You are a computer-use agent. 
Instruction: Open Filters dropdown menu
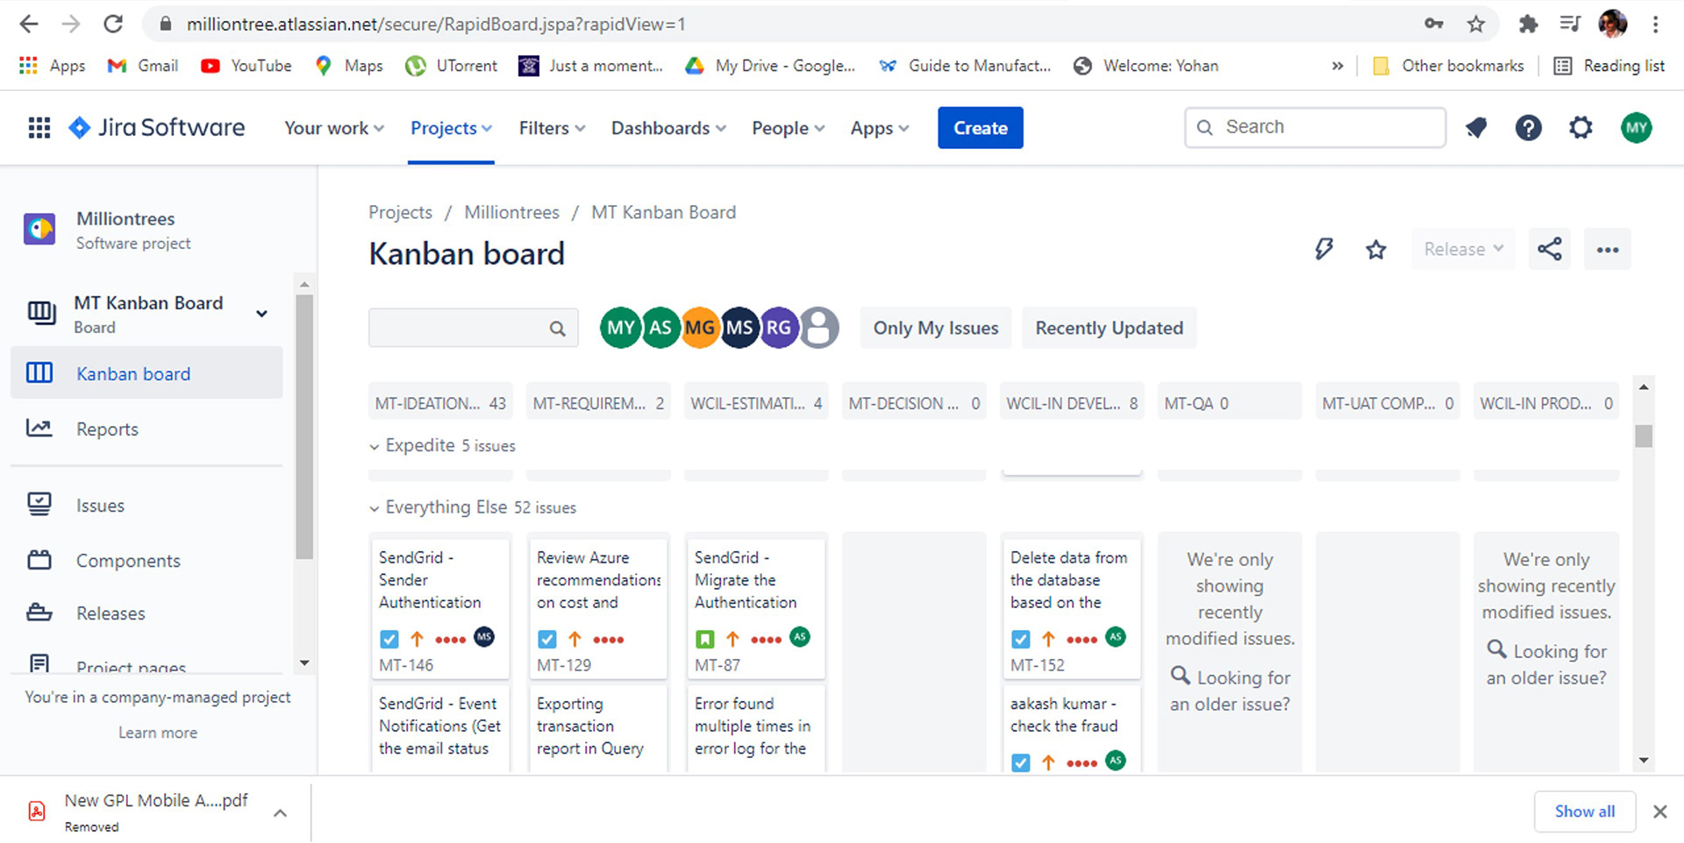click(x=552, y=128)
